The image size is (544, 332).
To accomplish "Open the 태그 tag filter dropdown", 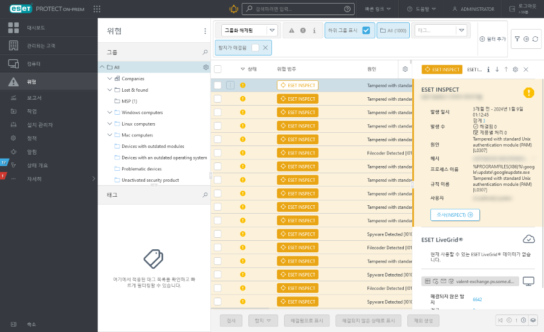I will point(461,30).
